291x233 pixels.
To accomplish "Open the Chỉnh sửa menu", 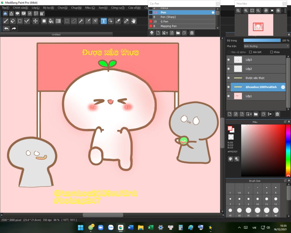I will pyautogui.click(x=20, y=8).
